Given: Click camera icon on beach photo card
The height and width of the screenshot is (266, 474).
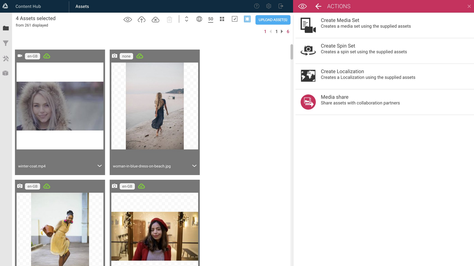Looking at the screenshot, I should (x=114, y=56).
